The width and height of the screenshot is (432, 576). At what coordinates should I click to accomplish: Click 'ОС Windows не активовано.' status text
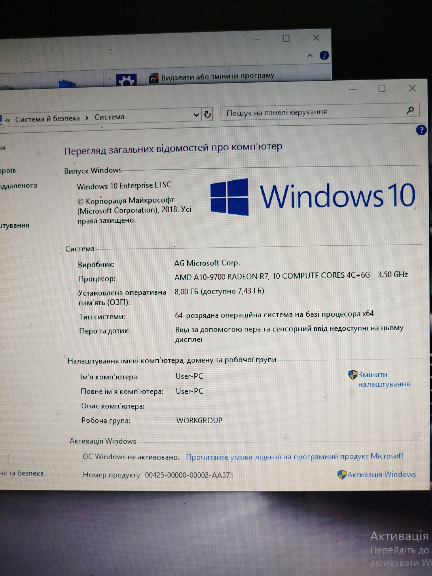pos(131,457)
